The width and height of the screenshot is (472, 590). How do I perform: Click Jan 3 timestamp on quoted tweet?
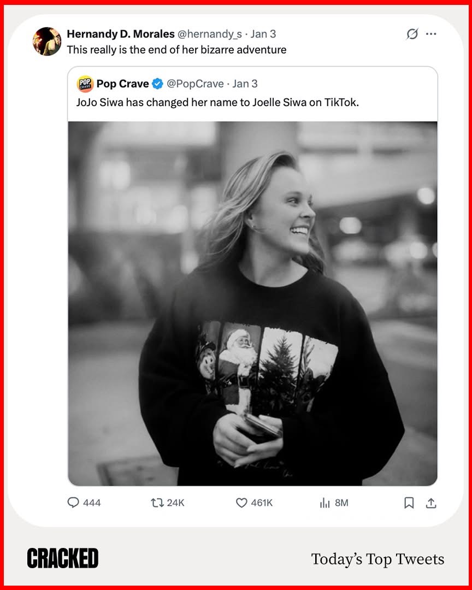[245, 84]
